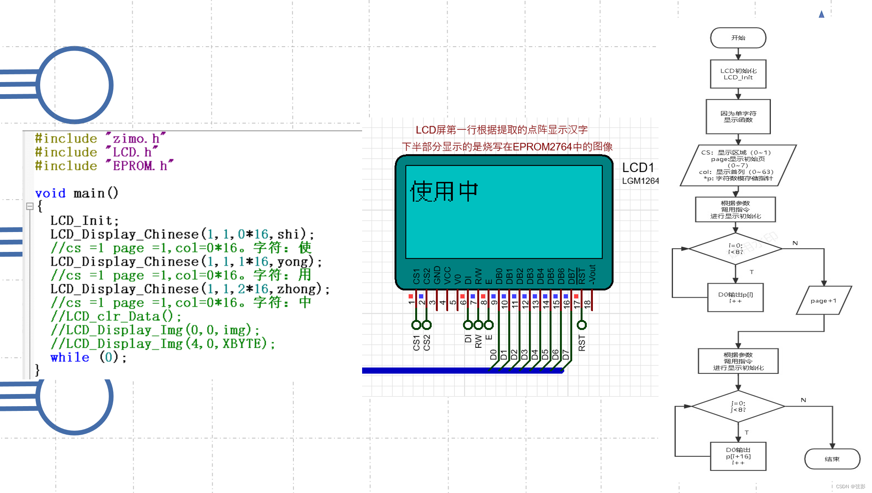Click the DB7 pin label on the LCD

click(571, 276)
